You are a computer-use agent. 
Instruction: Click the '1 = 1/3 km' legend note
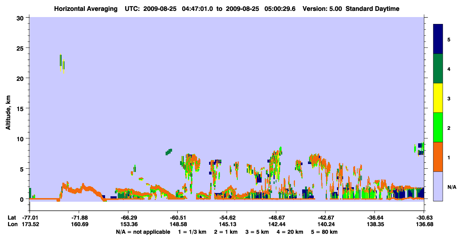tap(192, 232)
